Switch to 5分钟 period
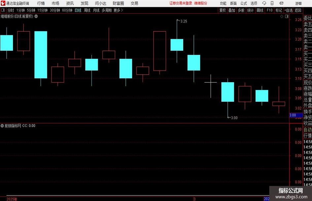Viewport: 312px width, 201px height. tap(31, 10)
